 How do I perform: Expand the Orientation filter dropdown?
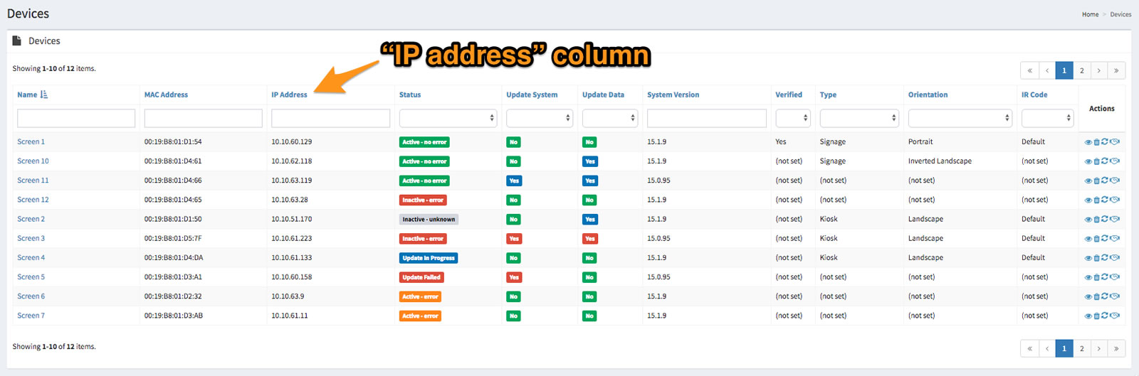[x=960, y=118]
